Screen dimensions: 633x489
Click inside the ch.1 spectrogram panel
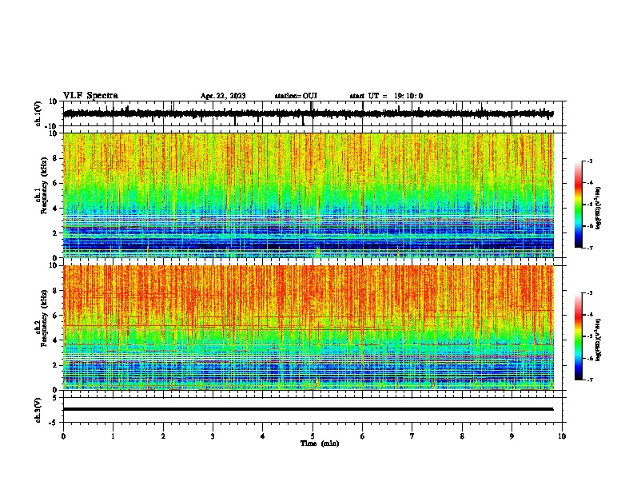(308, 195)
